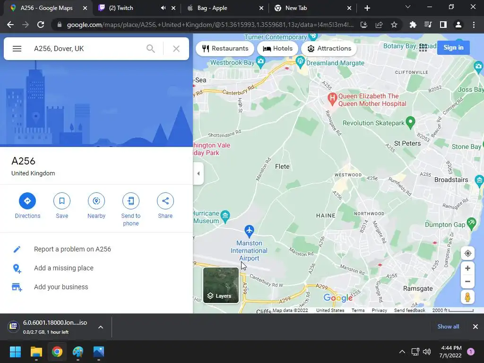Image resolution: width=484 pixels, height=363 pixels.
Task: Reload the page
Action: click(41, 25)
